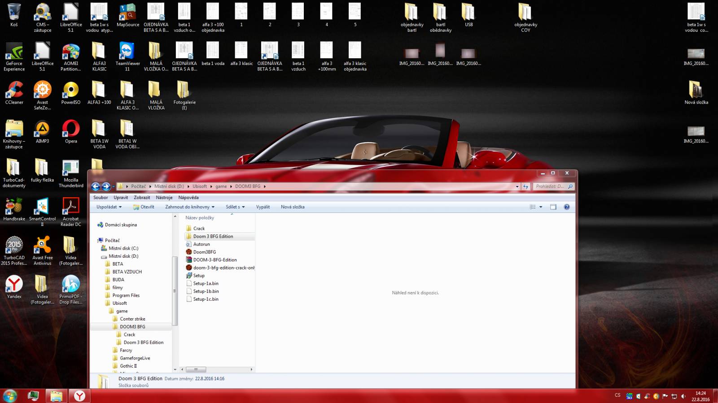Open the Soubor menu
The image size is (718, 403).
pyautogui.click(x=101, y=198)
